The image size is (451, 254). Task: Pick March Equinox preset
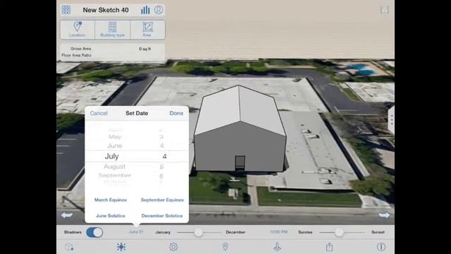pyautogui.click(x=111, y=200)
